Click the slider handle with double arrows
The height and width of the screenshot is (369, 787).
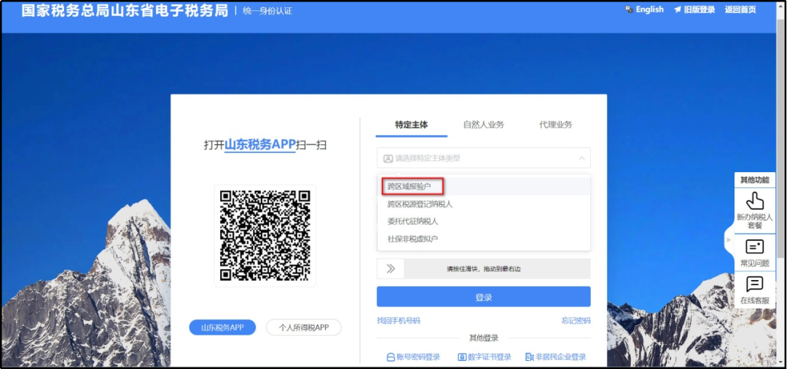tap(391, 268)
